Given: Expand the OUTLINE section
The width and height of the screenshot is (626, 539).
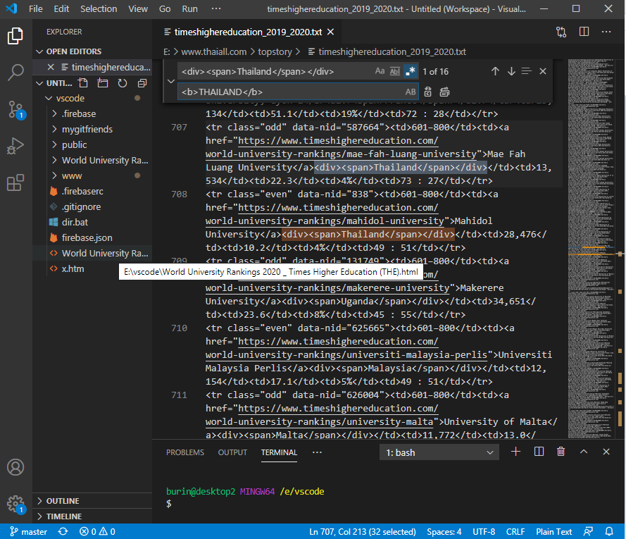Looking at the screenshot, I should click(63, 501).
